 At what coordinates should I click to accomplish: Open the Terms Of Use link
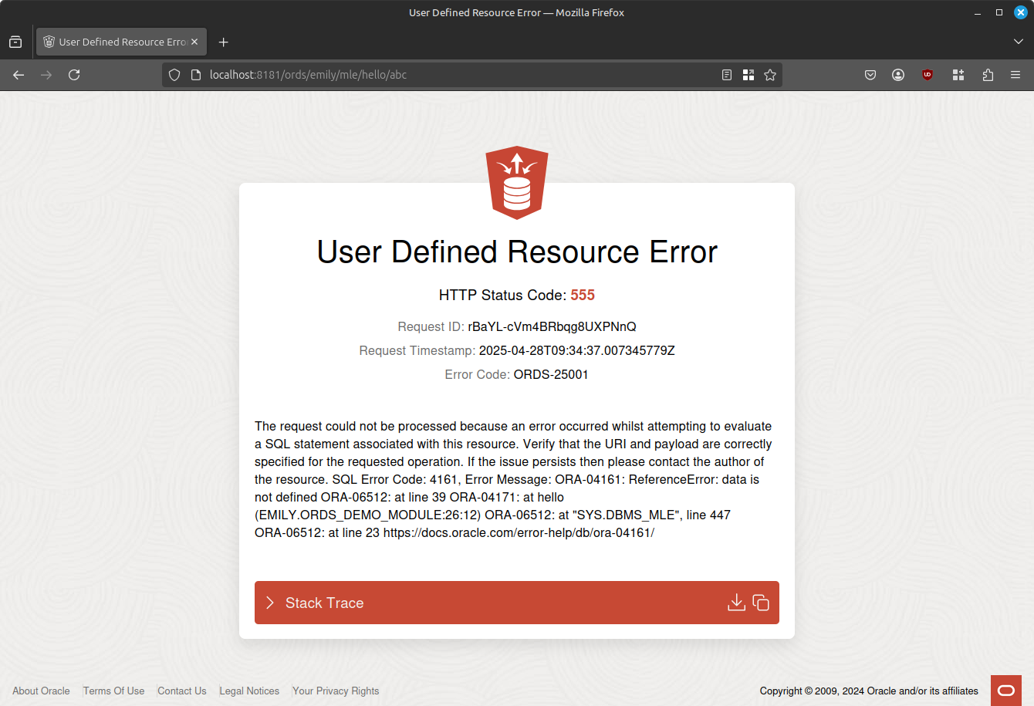click(113, 691)
